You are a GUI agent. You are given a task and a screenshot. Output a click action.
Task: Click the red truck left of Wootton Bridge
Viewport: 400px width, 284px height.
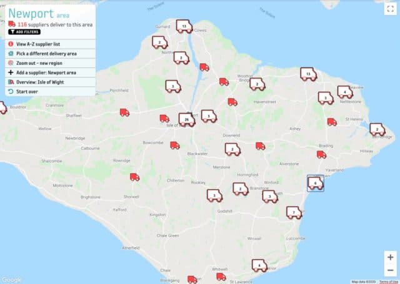tap(224, 82)
